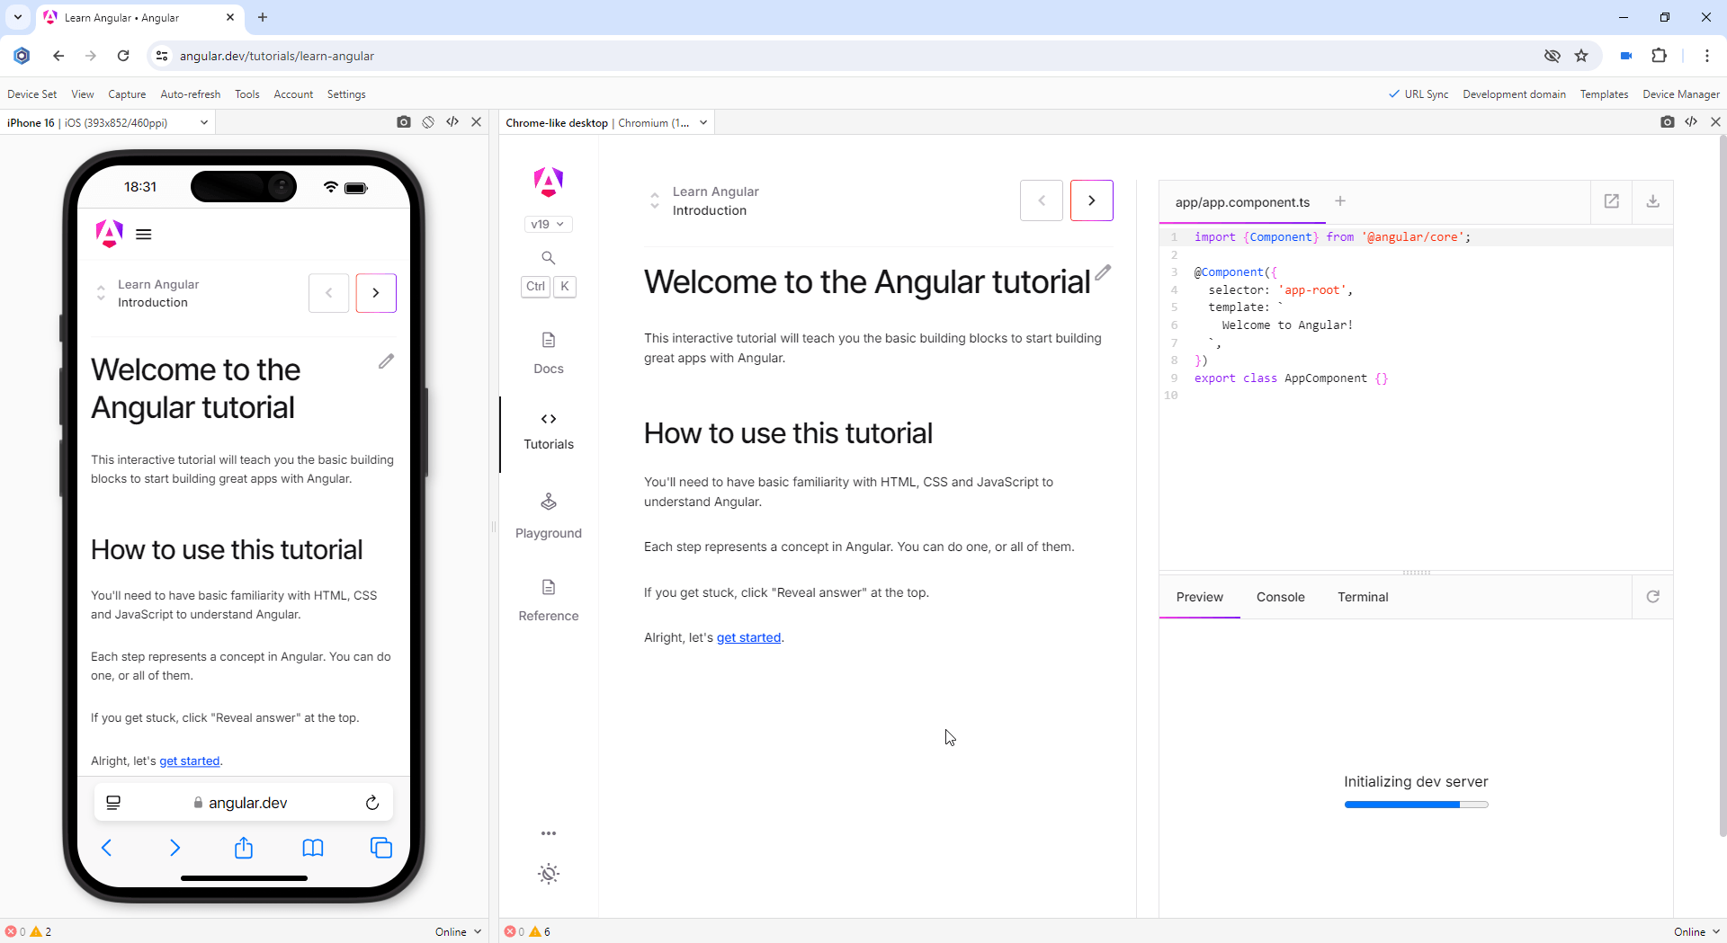Open the Tools menu in the top bar
The width and height of the screenshot is (1727, 943).
[x=246, y=93]
